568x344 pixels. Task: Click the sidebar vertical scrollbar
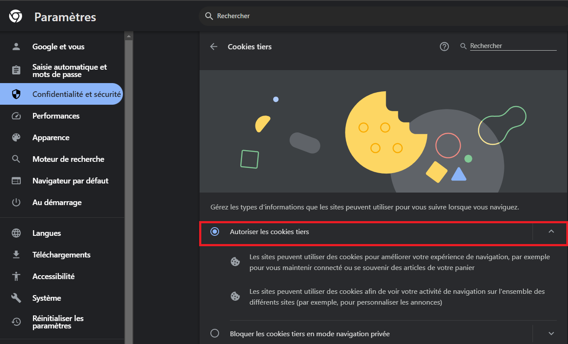[x=129, y=188]
